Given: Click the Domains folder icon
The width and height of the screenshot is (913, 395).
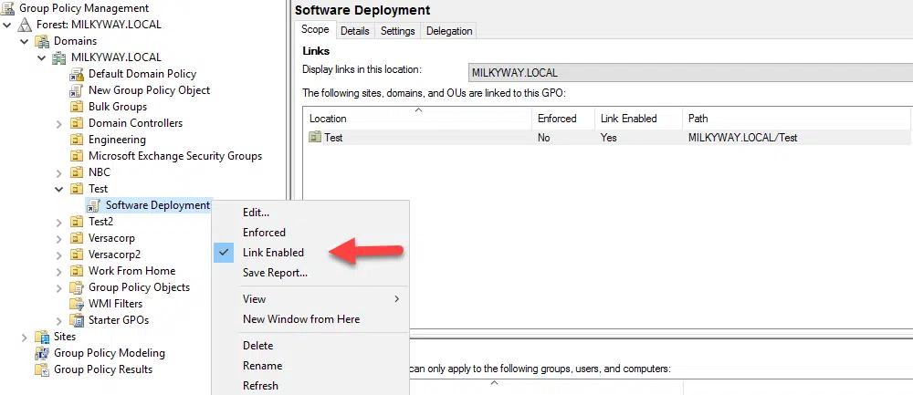Looking at the screenshot, I should [x=42, y=41].
